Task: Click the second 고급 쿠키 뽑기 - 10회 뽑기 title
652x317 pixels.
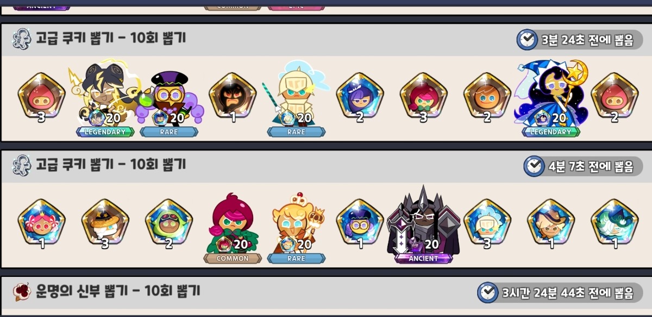Action: [111, 165]
